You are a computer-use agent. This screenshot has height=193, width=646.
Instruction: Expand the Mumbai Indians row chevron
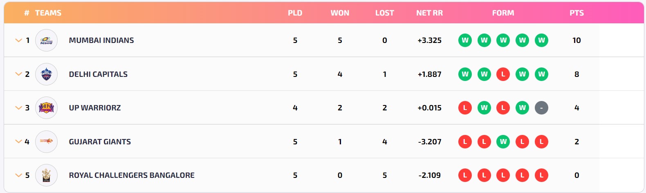(x=18, y=40)
